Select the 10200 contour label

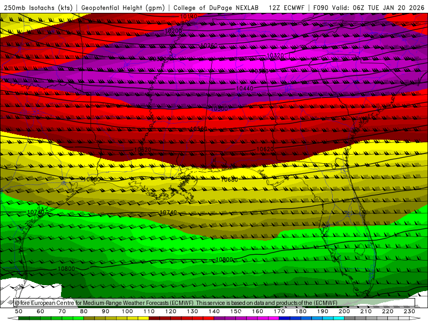pos(173,31)
